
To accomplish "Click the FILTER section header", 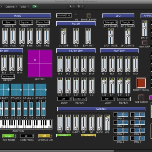I will coord(76,24).
